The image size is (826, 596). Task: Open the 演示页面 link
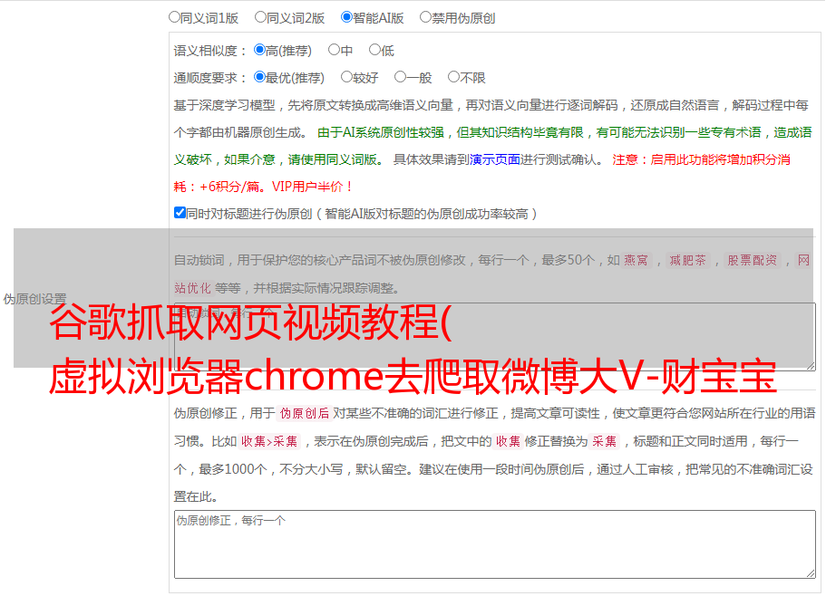coord(495,159)
